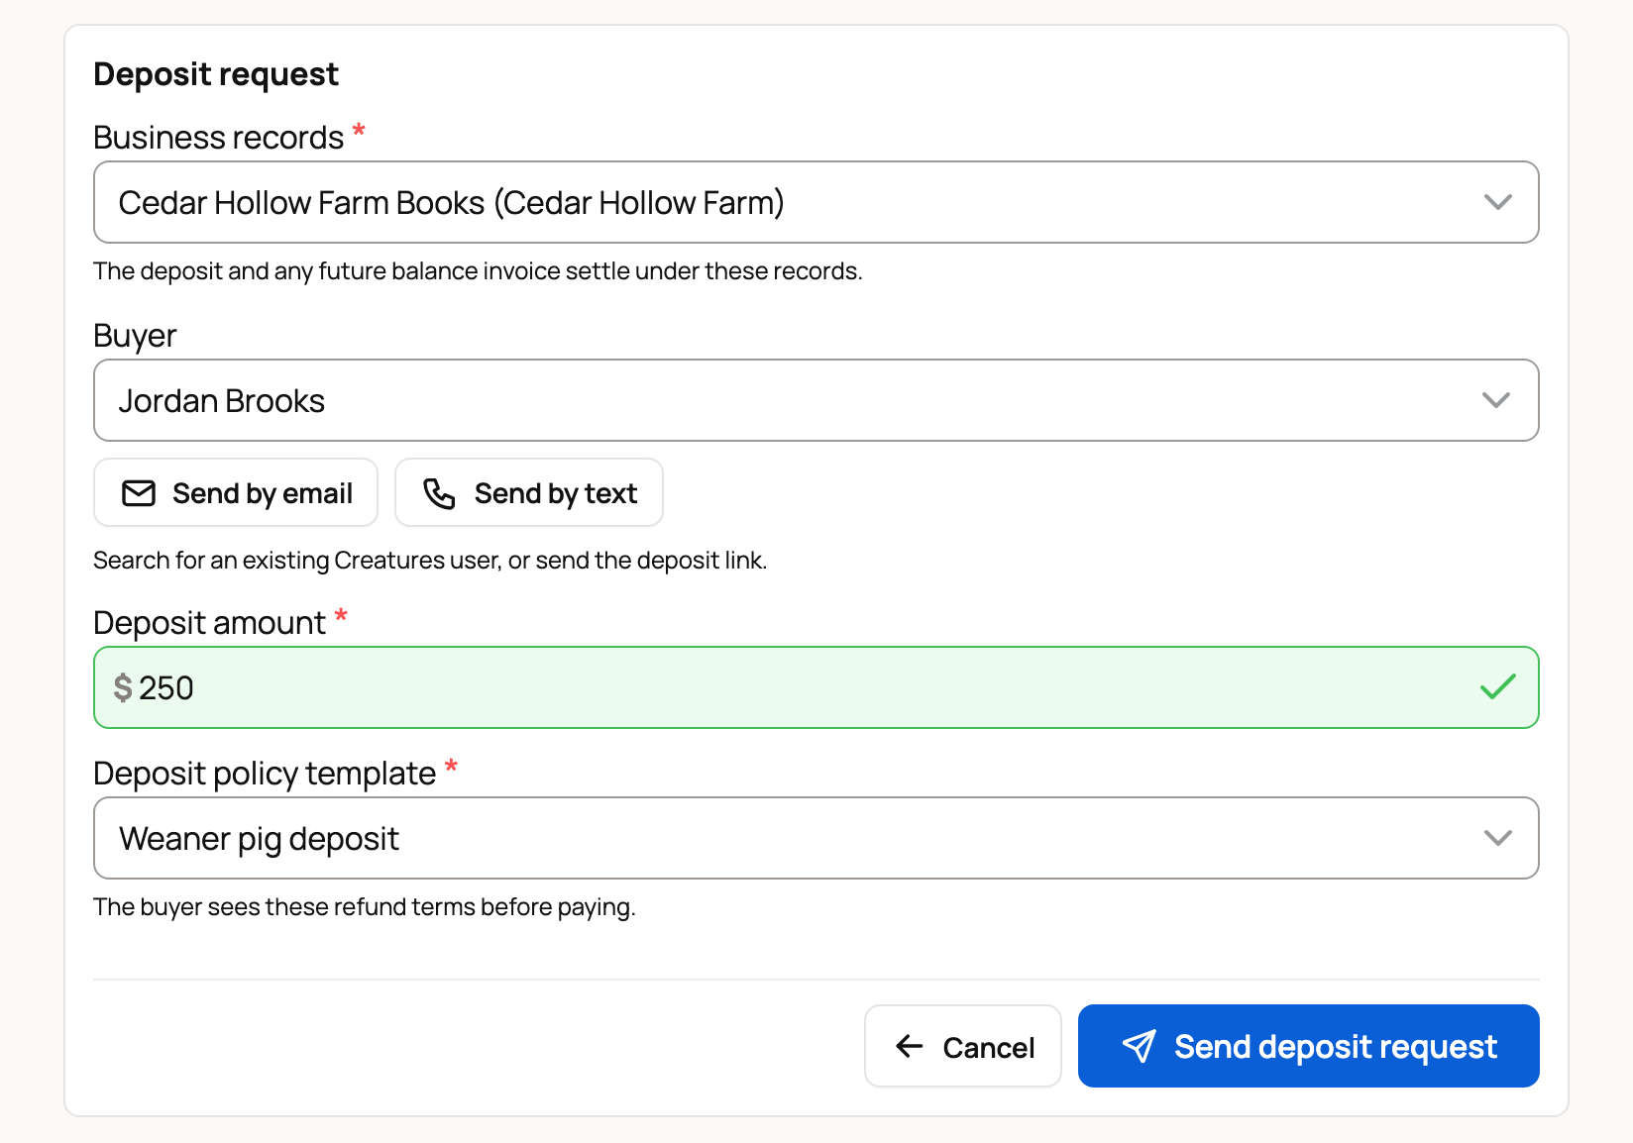Image resolution: width=1633 pixels, height=1143 pixels.
Task: Open the Deposit policy template dropdown
Action: (x=816, y=838)
